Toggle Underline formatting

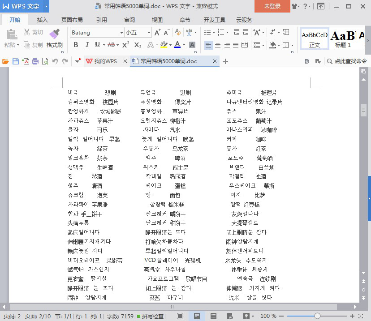[x=97, y=45]
